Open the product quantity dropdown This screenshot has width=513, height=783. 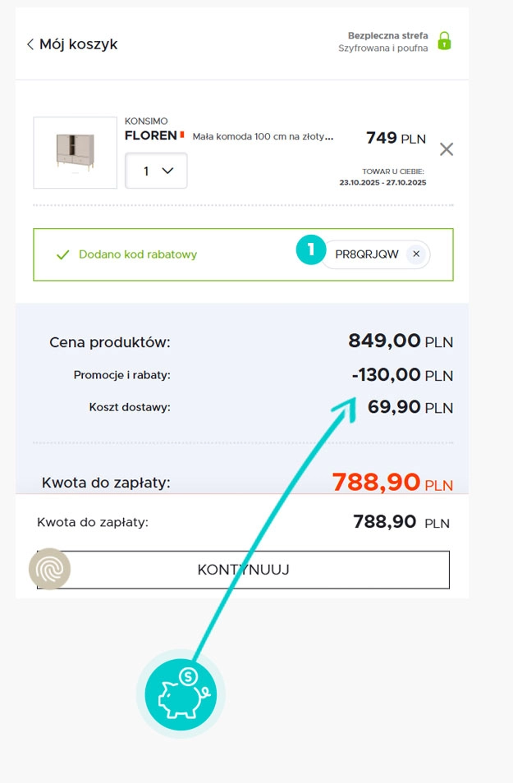[x=156, y=171]
